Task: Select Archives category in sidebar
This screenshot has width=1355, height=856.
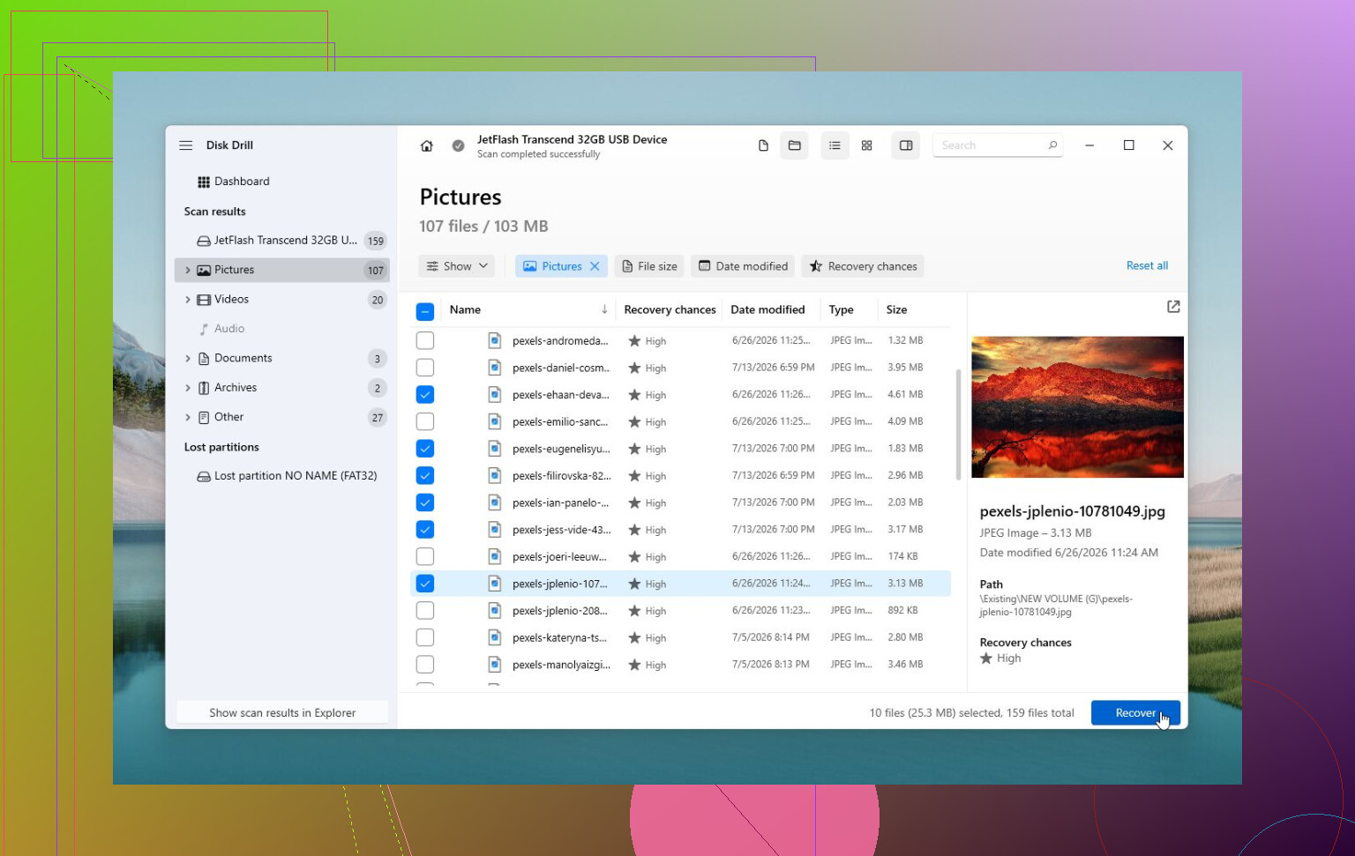Action: [282, 388]
